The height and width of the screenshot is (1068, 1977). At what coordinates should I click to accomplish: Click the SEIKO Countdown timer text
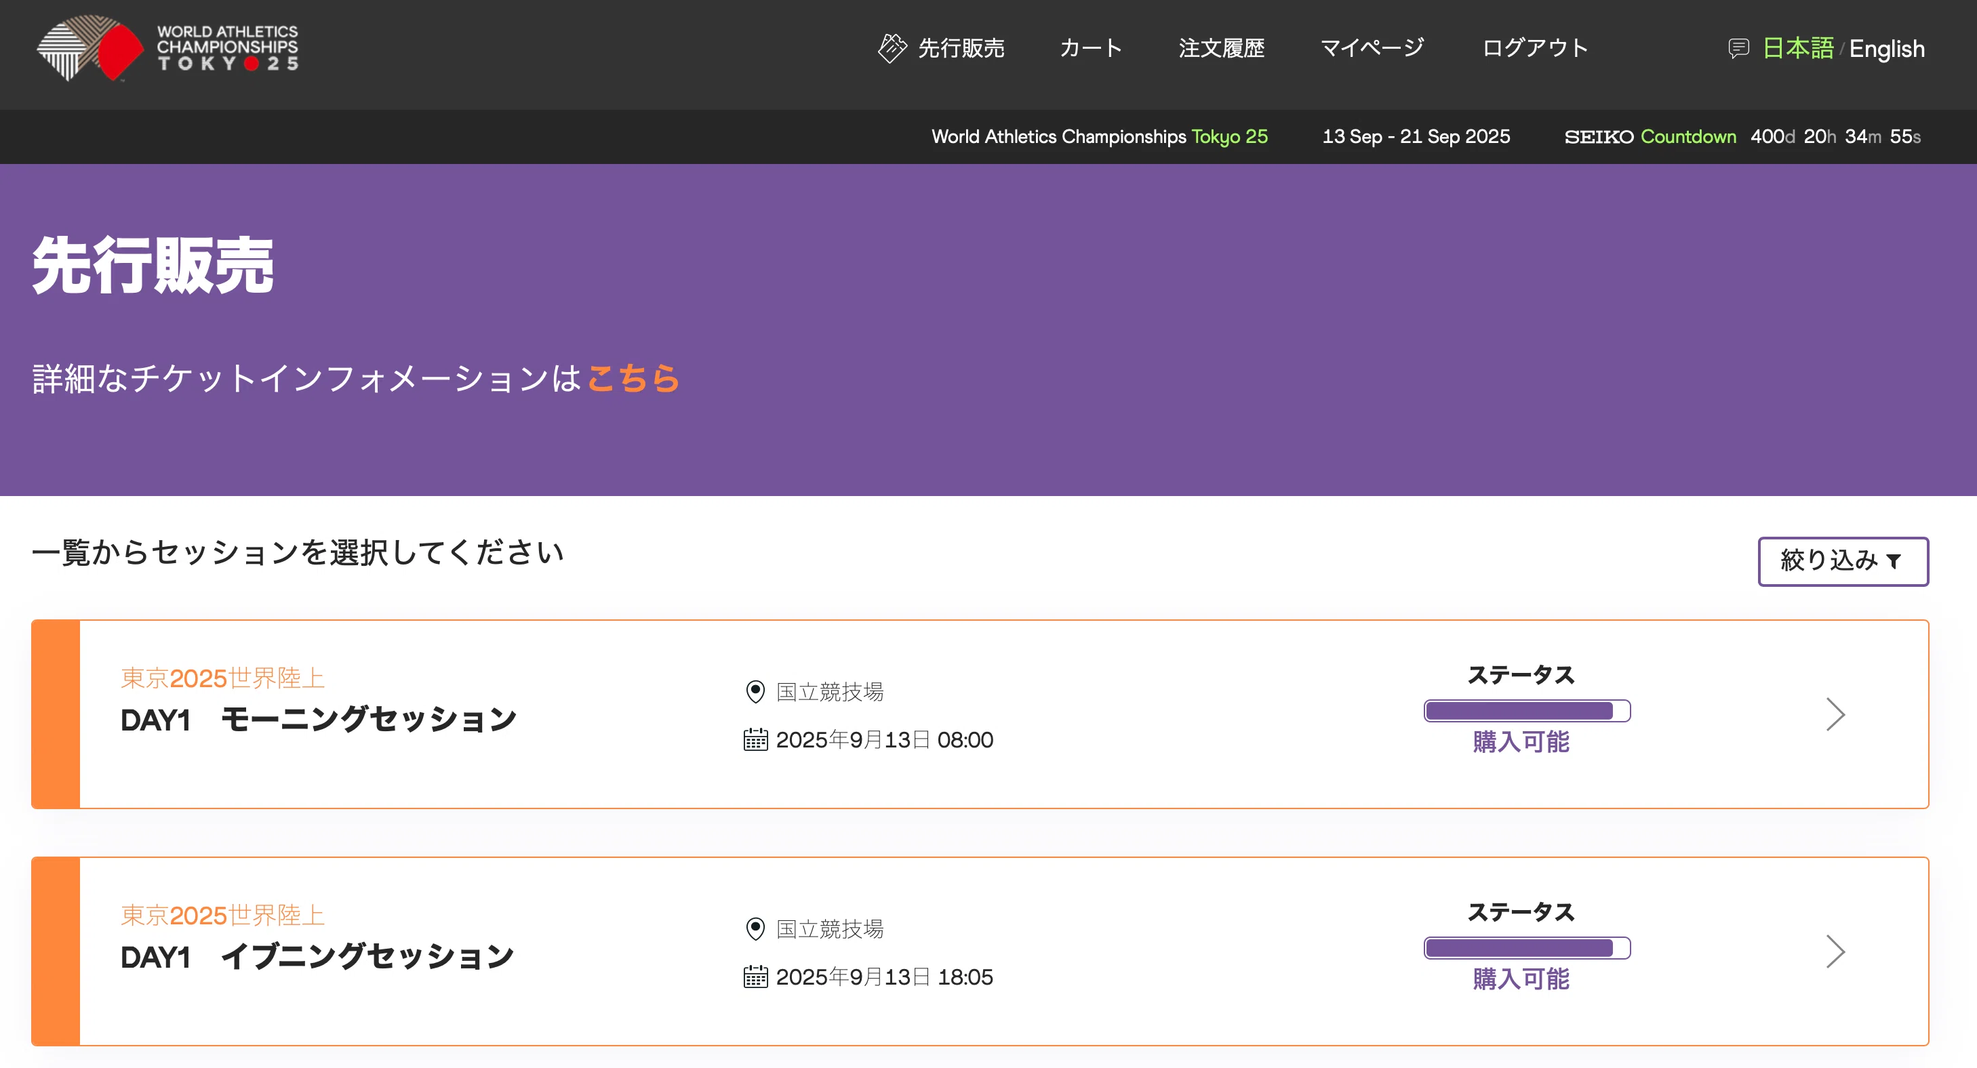pos(1742,137)
